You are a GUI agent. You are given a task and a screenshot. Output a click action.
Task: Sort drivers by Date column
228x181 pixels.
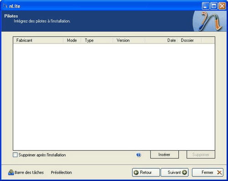(161, 40)
